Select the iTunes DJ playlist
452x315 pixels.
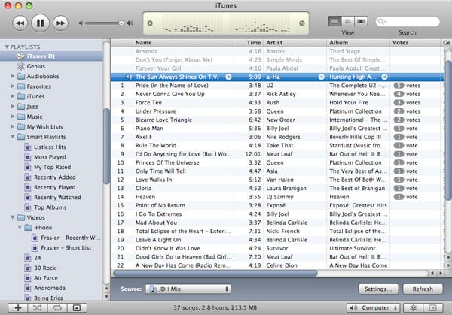(x=51, y=56)
